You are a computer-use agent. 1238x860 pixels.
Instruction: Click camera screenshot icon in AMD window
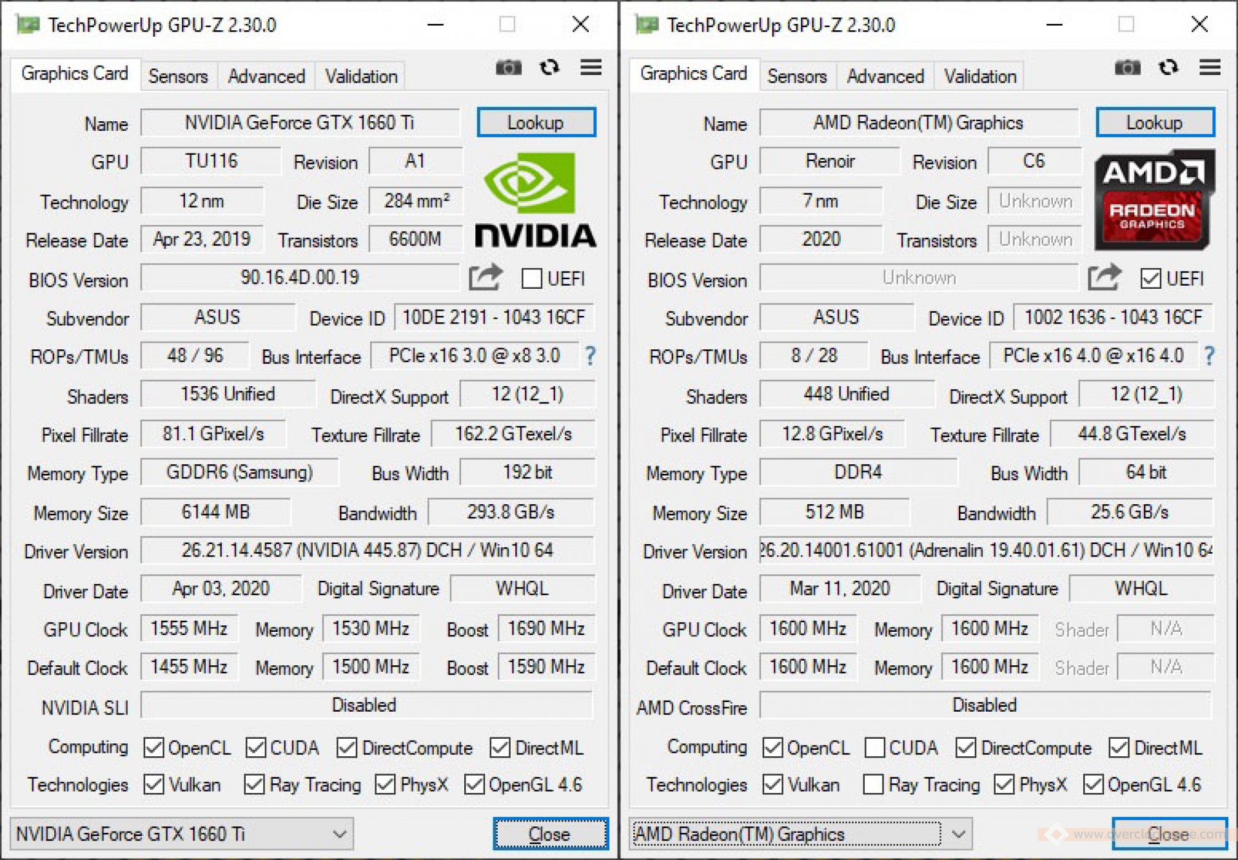pyautogui.click(x=1127, y=68)
